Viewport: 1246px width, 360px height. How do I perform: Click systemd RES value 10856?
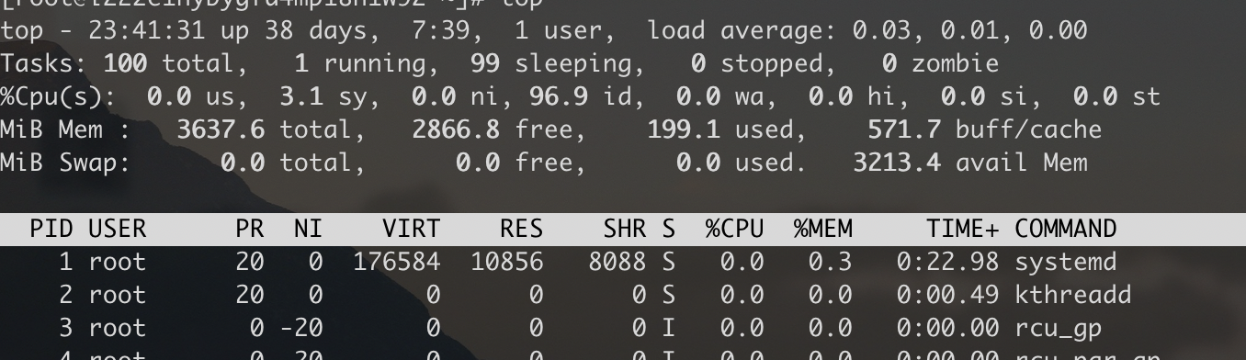click(507, 263)
